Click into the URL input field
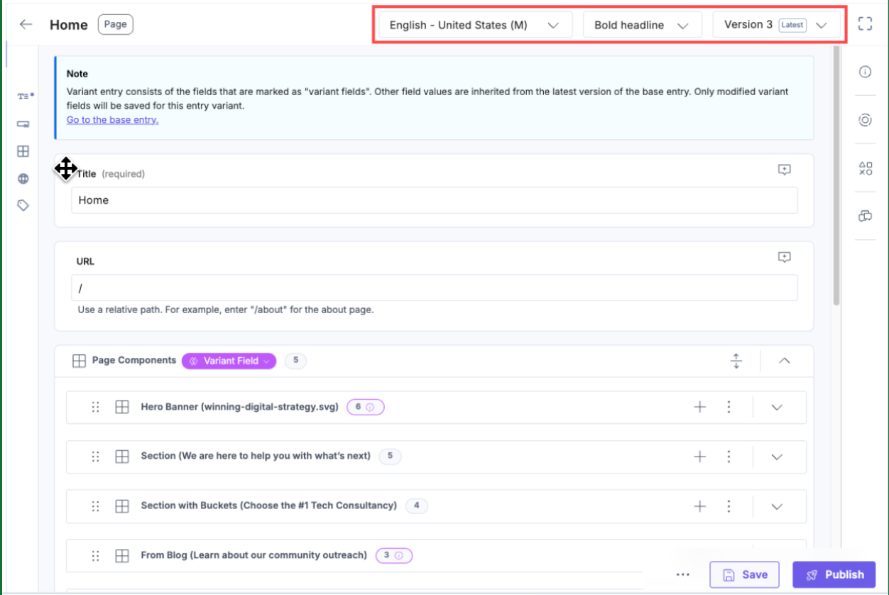 (434, 288)
